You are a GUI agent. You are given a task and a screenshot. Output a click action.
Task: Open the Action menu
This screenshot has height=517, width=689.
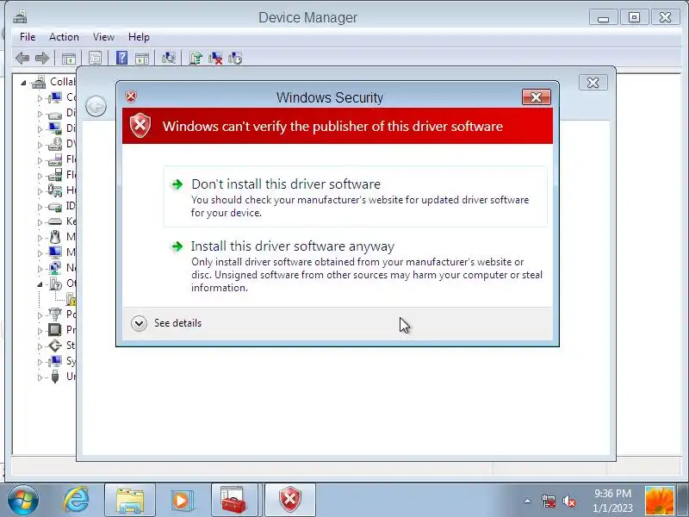coord(64,37)
